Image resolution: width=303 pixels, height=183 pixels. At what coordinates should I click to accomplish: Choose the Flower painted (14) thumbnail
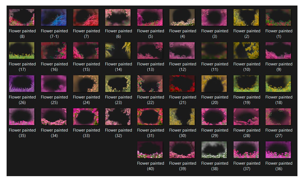point(118,51)
